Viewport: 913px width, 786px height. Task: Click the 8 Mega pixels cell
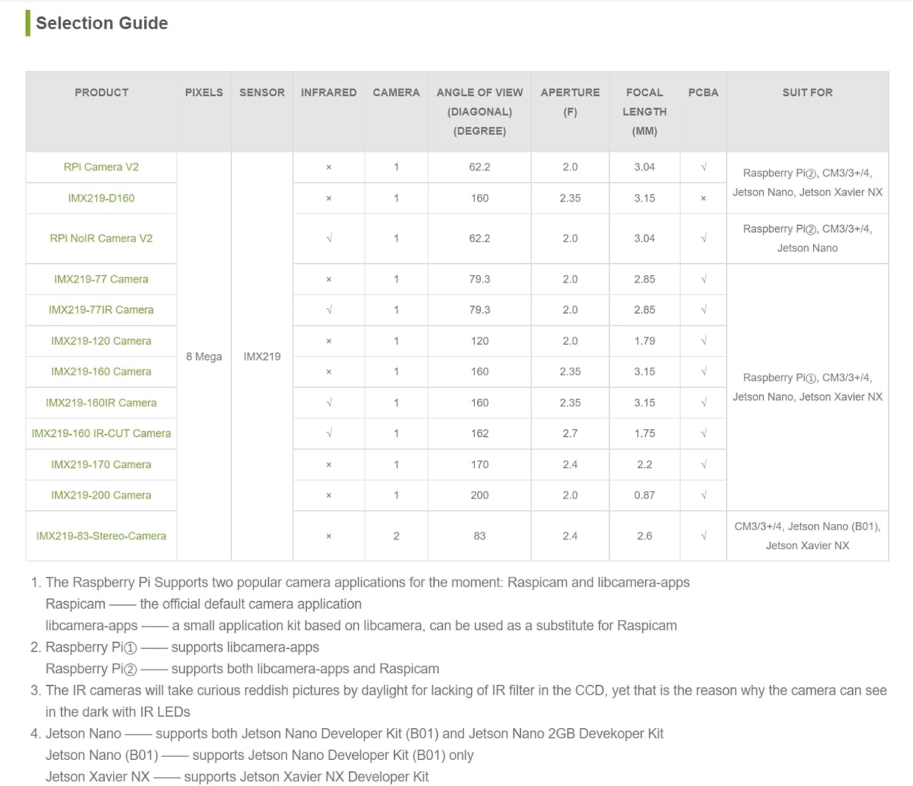[x=204, y=356]
